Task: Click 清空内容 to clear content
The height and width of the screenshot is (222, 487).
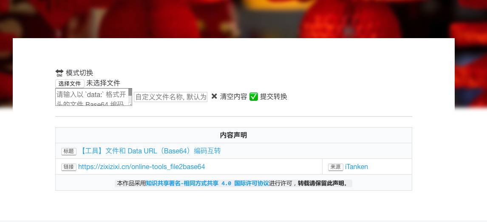Action: point(234,97)
